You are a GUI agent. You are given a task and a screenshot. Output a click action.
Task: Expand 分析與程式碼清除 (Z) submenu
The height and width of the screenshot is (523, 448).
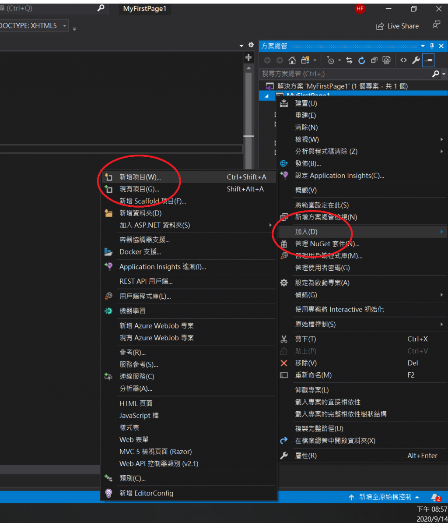coord(362,152)
